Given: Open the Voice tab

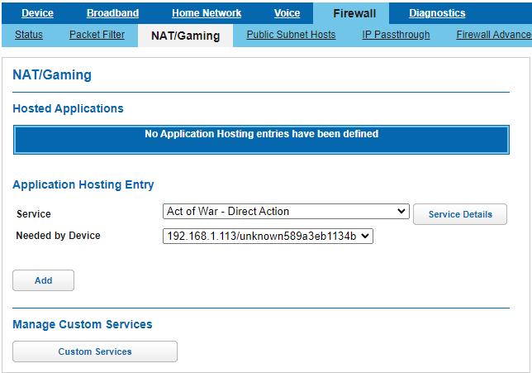Looking at the screenshot, I should [287, 12].
